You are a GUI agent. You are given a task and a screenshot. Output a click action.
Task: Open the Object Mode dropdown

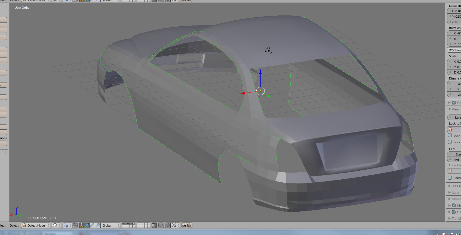click(36, 225)
